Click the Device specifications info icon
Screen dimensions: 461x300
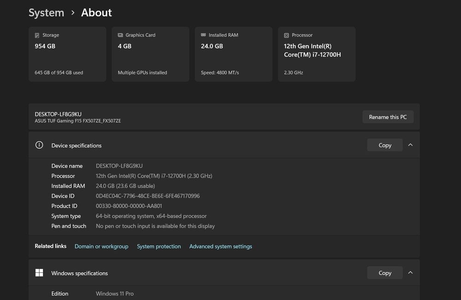click(x=39, y=145)
